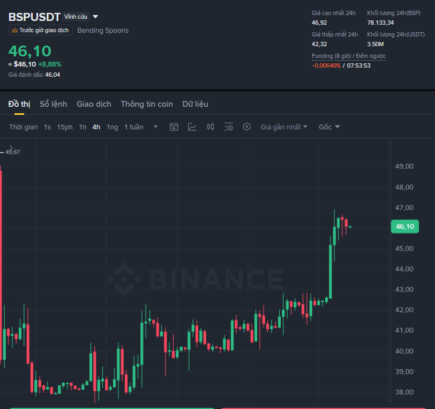Click the hexagon settings icon
The image size is (435, 409).
pyautogui.click(x=246, y=127)
